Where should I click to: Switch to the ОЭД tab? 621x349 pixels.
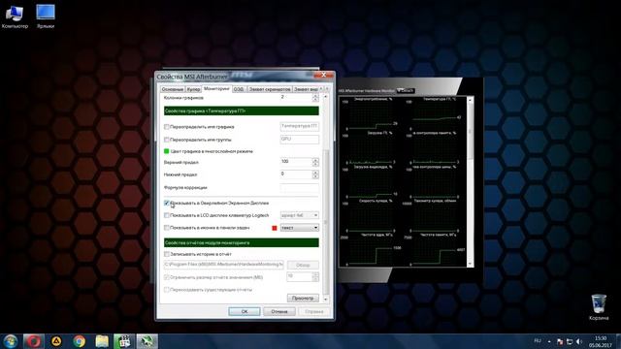point(239,89)
